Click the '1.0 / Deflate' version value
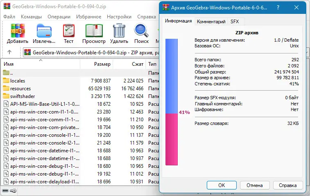This screenshot has width=310, height=196. pos(286,40)
